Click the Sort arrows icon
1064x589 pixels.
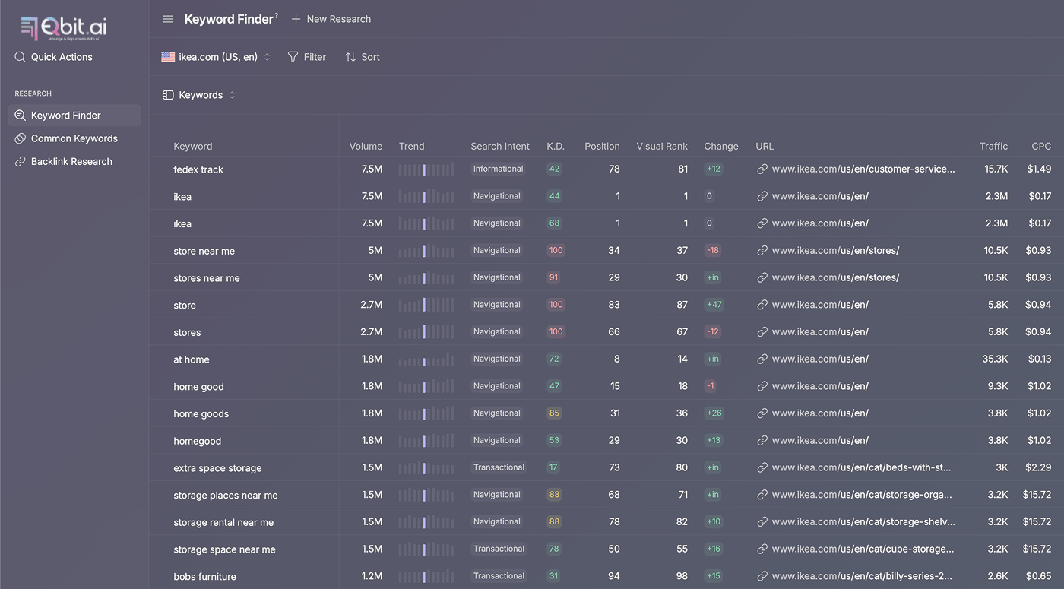(x=350, y=57)
